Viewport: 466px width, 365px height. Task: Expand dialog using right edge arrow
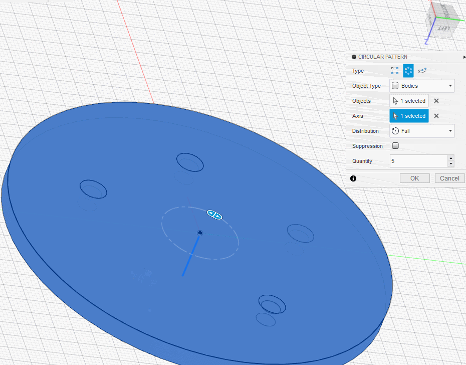coord(464,57)
